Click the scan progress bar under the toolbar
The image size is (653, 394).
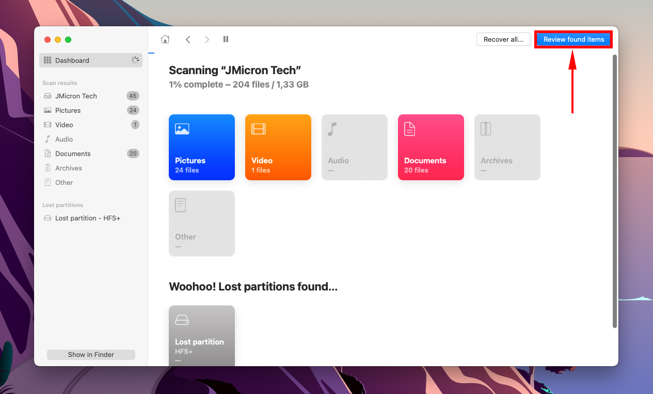coord(151,53)
